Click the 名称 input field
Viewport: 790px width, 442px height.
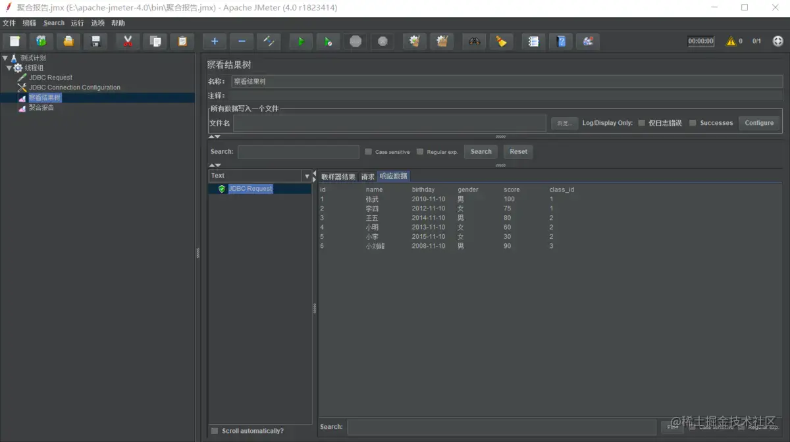(x=507, y=82)
